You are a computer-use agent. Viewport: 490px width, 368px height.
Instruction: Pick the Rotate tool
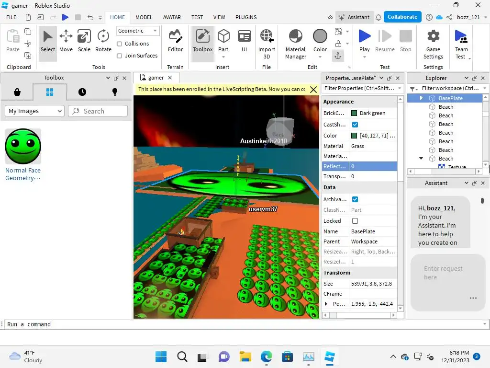[103, 41]
